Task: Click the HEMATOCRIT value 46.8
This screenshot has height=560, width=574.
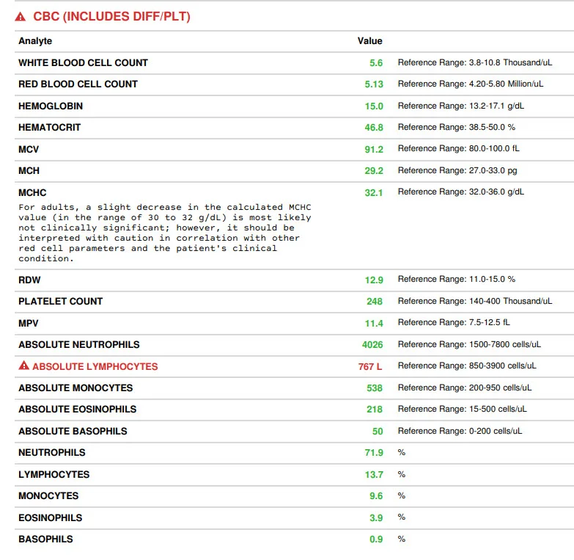Action: point(374,128)
